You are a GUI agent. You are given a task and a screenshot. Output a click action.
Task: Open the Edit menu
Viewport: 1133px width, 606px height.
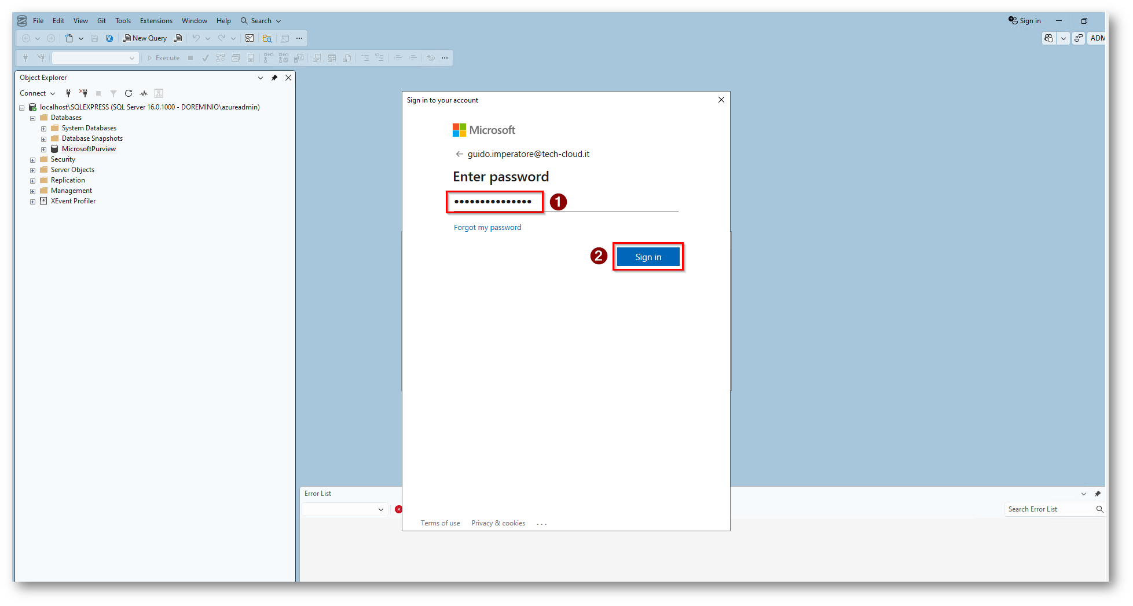58,21
